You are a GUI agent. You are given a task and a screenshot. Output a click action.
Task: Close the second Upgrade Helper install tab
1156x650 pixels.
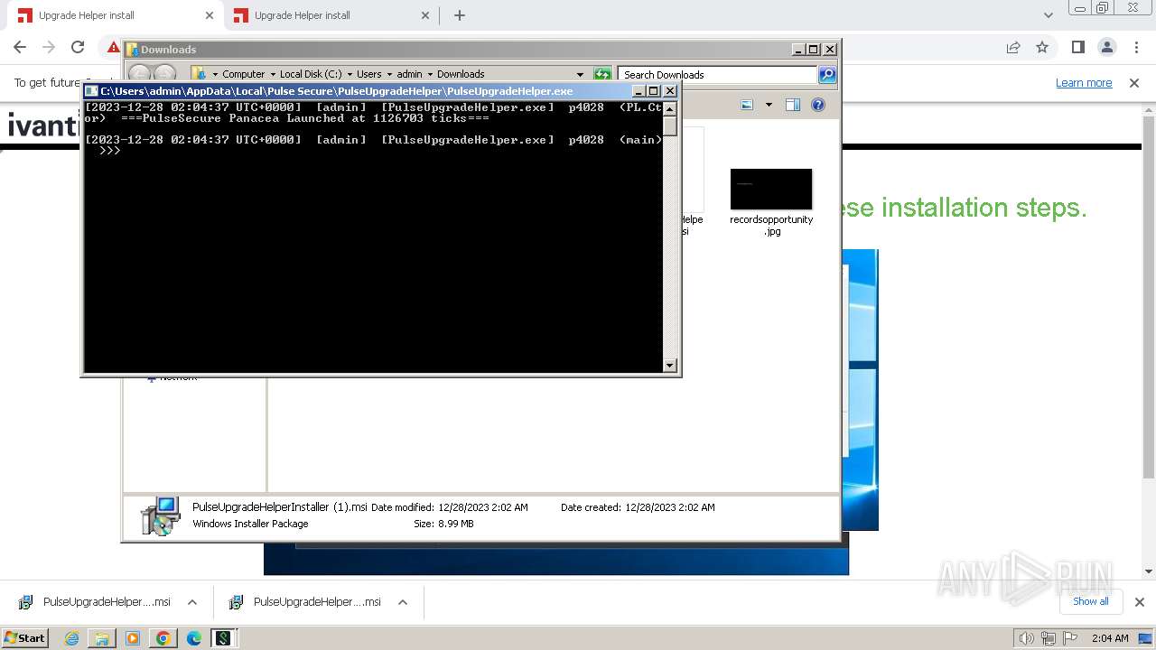(425, 15)
